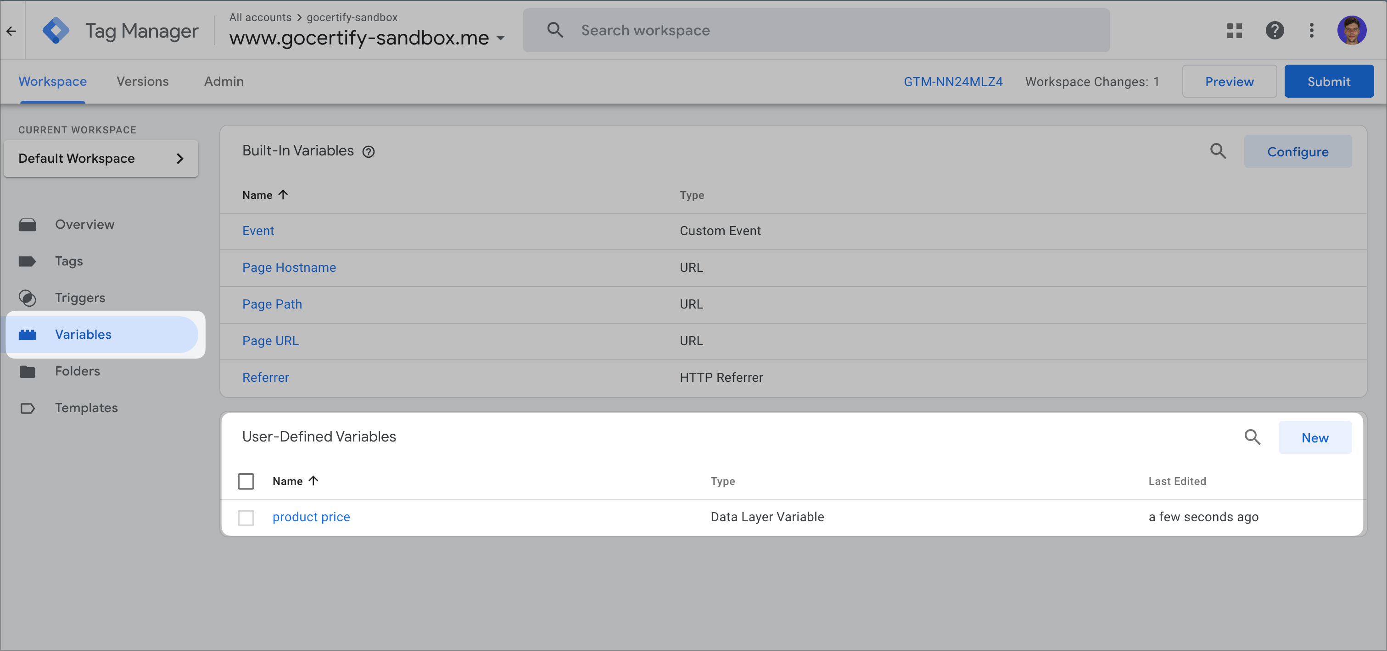Click the Submit button

[x=1328, y=81]
